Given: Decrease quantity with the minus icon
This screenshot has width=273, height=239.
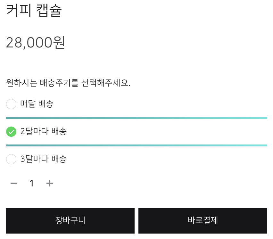Looking at the screenshot, I should point(14,183).
